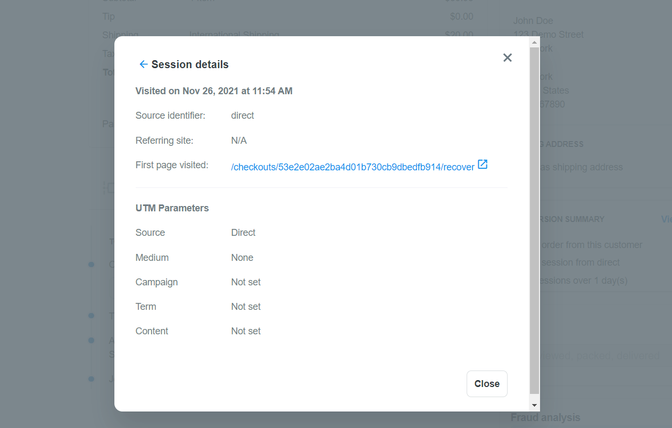672x428 pixels.
Task: Click the bottom blue timeline dot
Action: pyautogui.click(x=92, y=379)
